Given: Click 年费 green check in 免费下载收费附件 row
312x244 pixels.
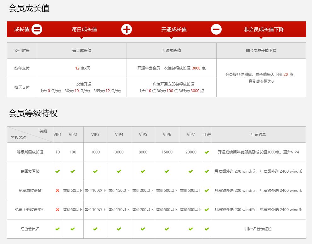Looking at the screenshot, I should 207,210.
